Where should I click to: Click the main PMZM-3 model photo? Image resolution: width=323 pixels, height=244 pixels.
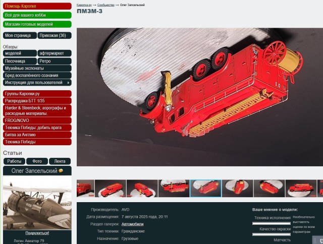coord(199,97)
